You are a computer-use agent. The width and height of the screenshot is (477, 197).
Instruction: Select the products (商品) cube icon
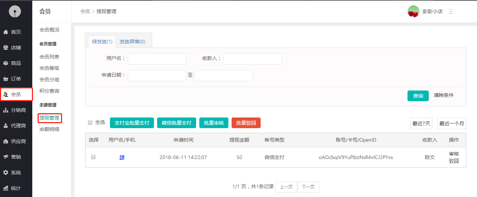click(x=6, y=63)
